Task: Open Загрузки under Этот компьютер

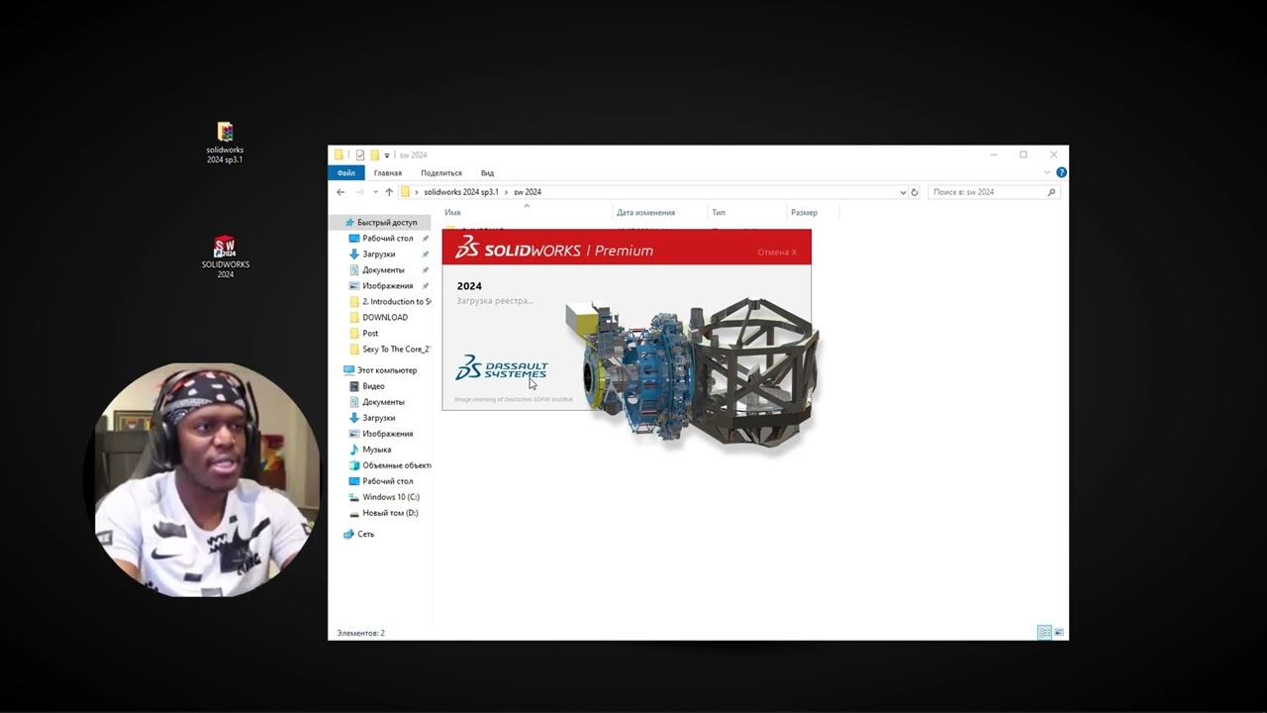Action: point(378,418)
